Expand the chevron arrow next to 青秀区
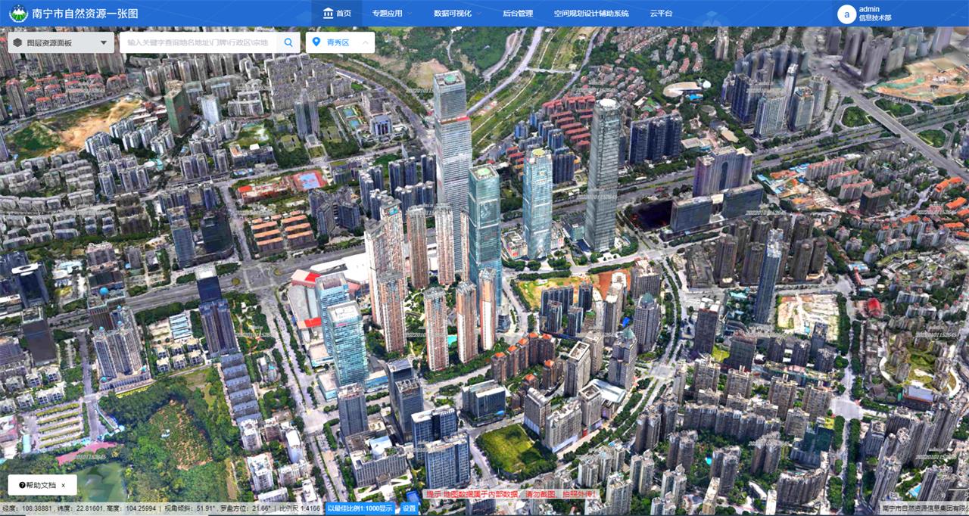 tap(365, 42)
